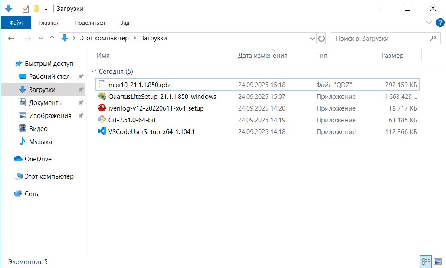Viewport: 446px width, 268px height.
Task: Switch to the Поделиться ribbon tab
Action: [90, 23]
